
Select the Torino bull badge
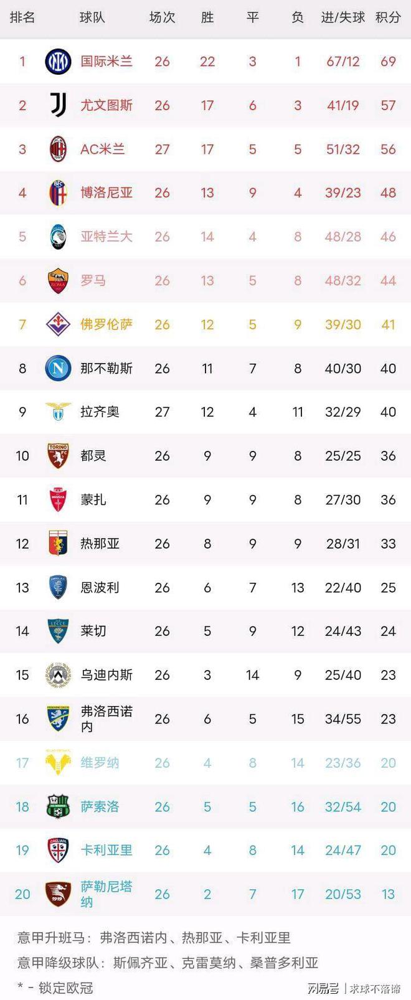pyautogui.click(x=58, y=456)
